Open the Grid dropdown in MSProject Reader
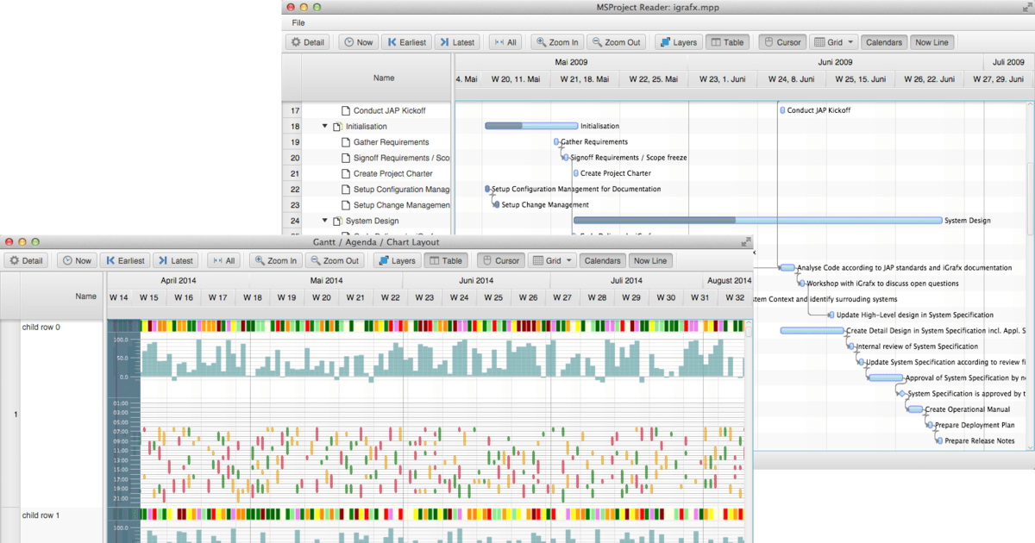Viewport: 1035px width, 543px height. [x=833, y=41]
